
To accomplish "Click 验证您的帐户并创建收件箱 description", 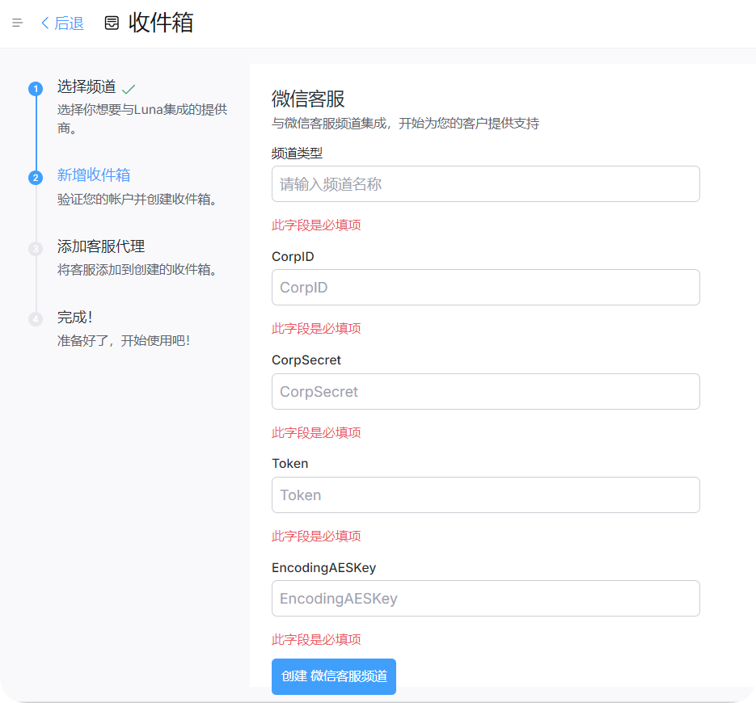I will 137,199.
